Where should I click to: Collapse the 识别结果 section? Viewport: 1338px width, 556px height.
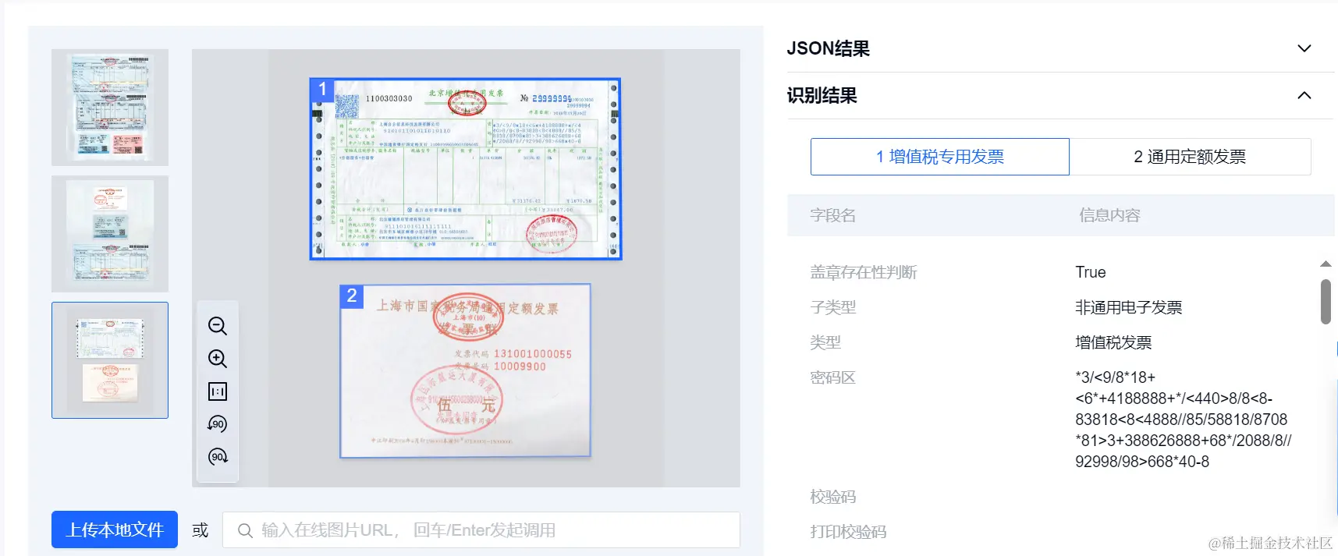point(1304,95)
